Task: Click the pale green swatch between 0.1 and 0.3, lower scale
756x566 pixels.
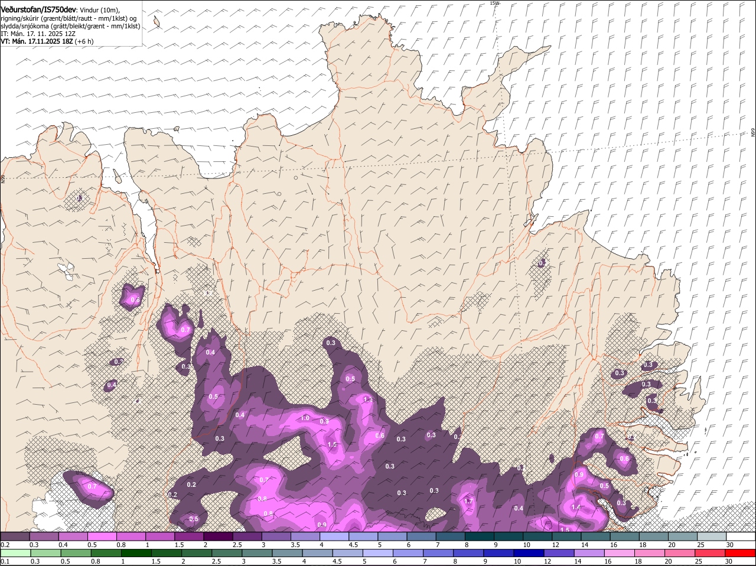Action: 15,553
